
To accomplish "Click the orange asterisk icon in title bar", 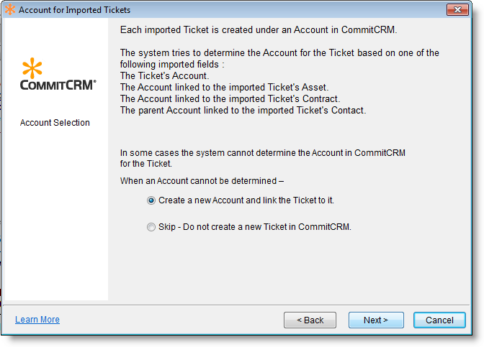I will [10, 10].
